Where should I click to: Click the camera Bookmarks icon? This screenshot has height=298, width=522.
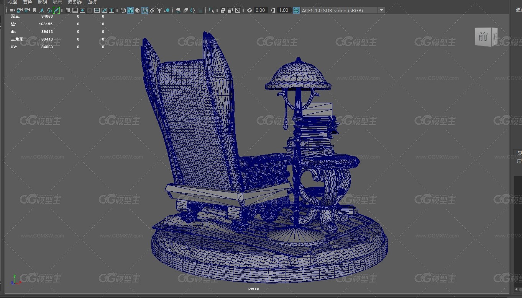pos(34,10)
